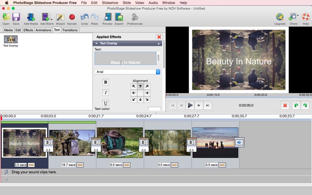Click the Undo toolbar icon
The width and height of the screenshot is (312, 195).
point(84,17)
